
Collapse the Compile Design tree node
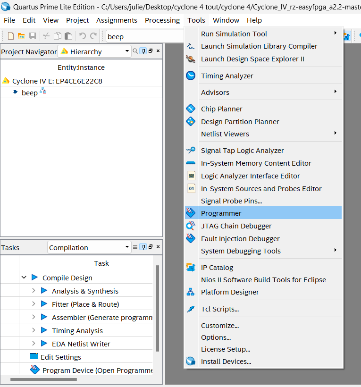[x=24, y=278]
